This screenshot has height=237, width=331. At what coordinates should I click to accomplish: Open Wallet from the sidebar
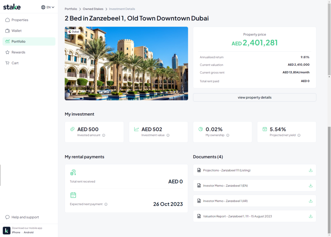[x=29, y=31]
